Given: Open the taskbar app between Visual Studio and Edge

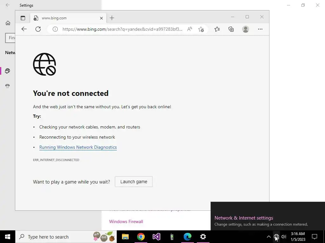Looking at the screenshot, I should pos(172,237).
